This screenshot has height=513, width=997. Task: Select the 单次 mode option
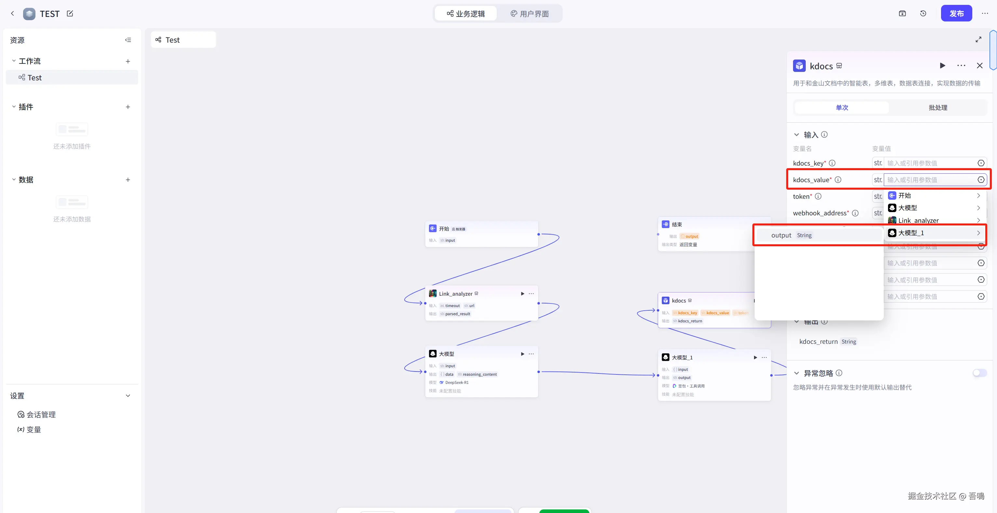tap(842, 108)
